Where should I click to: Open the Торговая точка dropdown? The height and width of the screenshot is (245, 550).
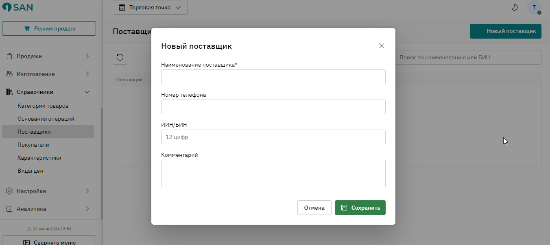click(150, 7)
